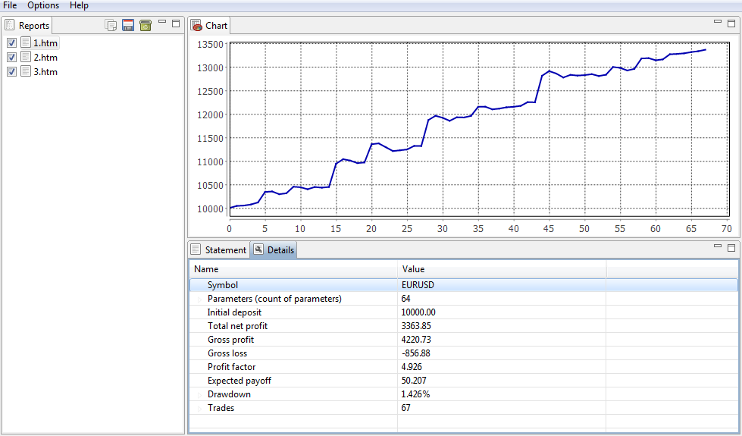The width and height of the screenshot is (742, 436).
Task: Minimize the Chart panel
Action: click(x=718, y=21)
